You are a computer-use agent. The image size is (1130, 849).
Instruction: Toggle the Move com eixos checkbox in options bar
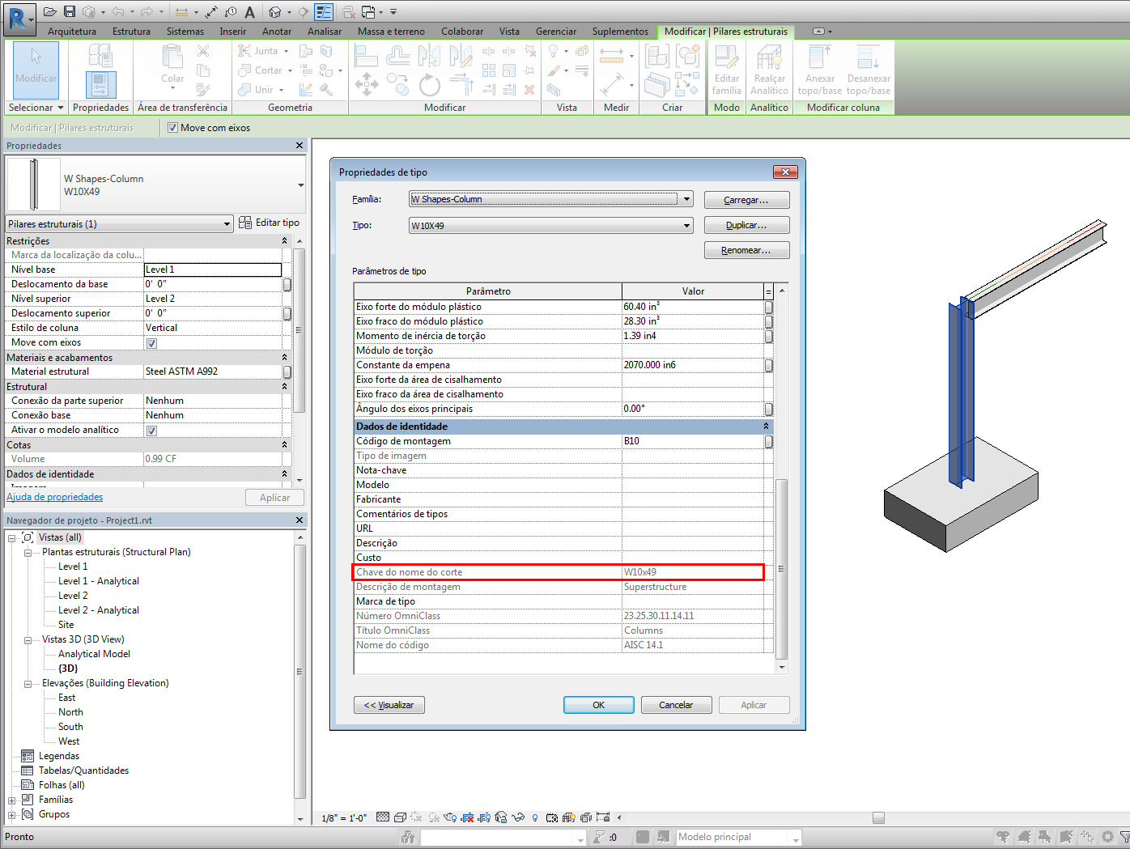(172, 128)
